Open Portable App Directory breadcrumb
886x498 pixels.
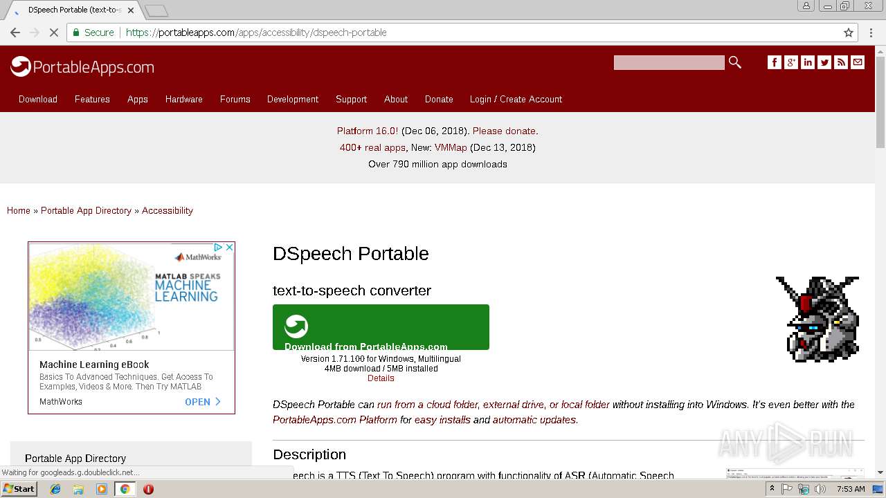tap(86, 210)
